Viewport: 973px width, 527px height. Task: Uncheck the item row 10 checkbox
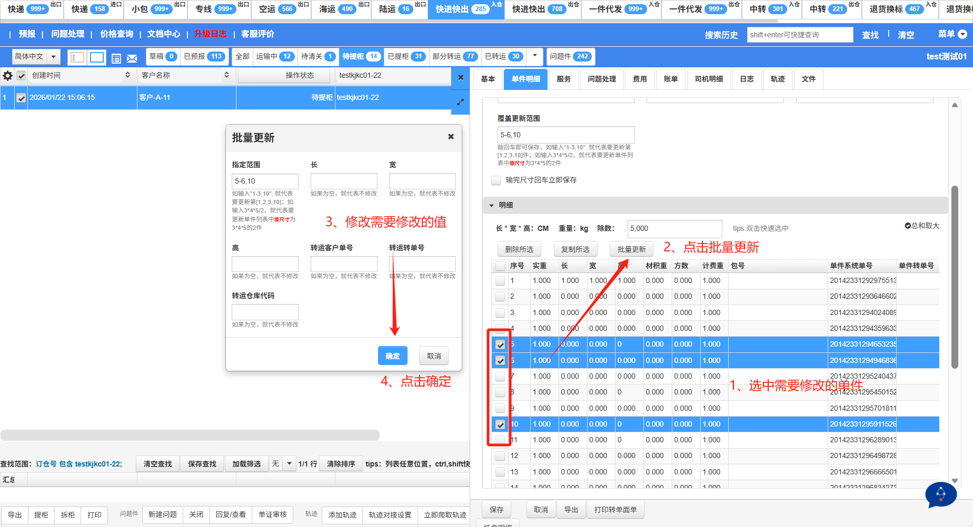[x=500, y=424]
